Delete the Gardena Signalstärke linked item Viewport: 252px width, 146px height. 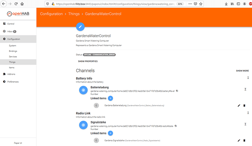[244, 141]
